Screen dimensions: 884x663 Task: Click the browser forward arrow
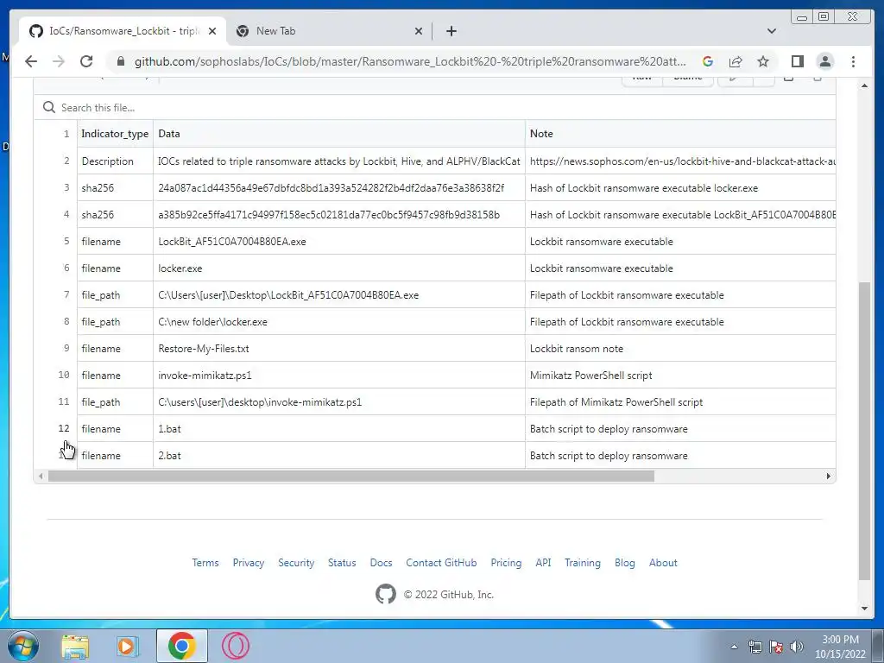point(59,61)
